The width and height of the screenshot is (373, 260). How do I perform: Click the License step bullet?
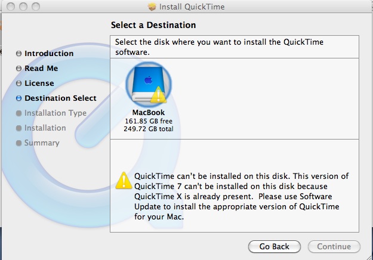click(x=19, y=83)
